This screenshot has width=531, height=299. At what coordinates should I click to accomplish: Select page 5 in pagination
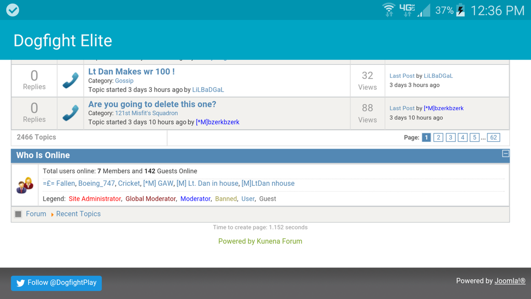coord(474,138)
